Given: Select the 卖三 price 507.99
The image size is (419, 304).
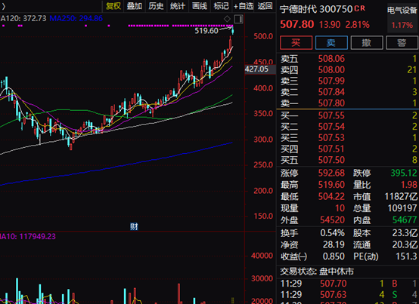Looking at the screenshot, I should click(331, 81).
